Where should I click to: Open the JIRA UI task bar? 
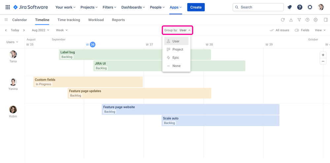coord(169,66)
